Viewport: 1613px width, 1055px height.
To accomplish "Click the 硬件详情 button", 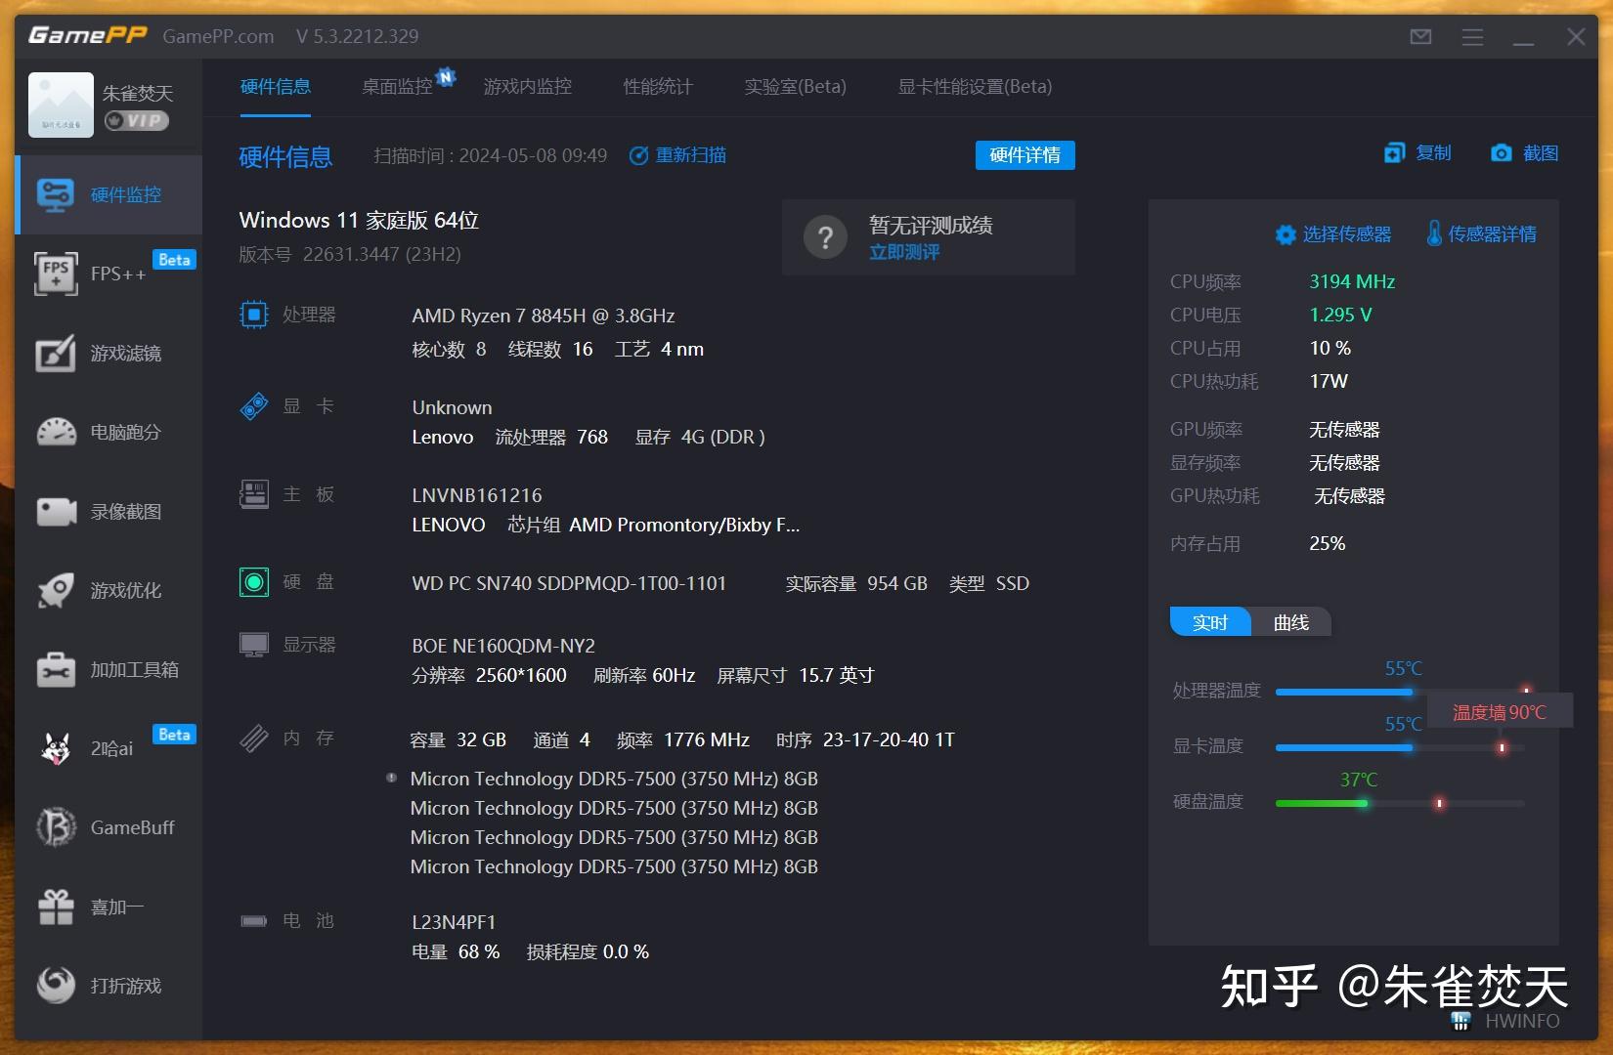I will click(1024, 155).
